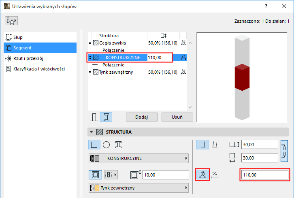Screen dimensions: 294x198
Task: Select the Słup settings page
Action: click(40, 37)
